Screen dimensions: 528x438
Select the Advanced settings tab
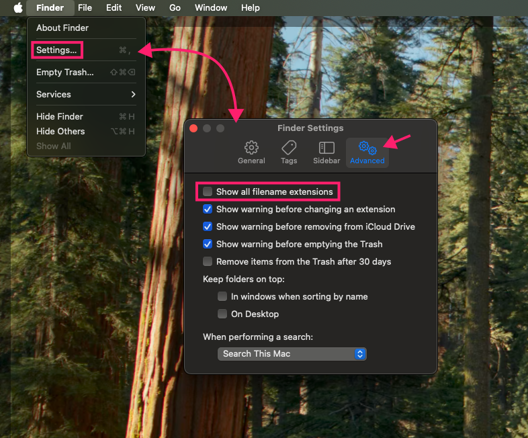[x=367, y=152]
